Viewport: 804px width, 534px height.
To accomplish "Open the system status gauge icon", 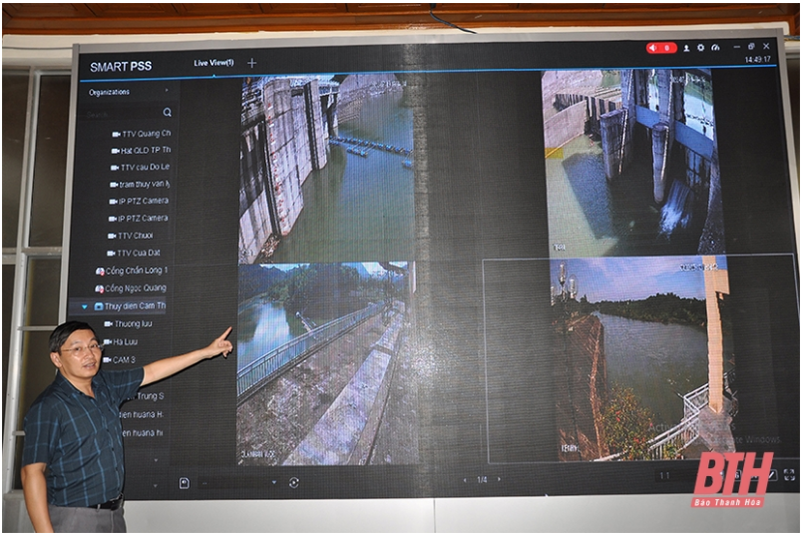I will tap(715, 48).
